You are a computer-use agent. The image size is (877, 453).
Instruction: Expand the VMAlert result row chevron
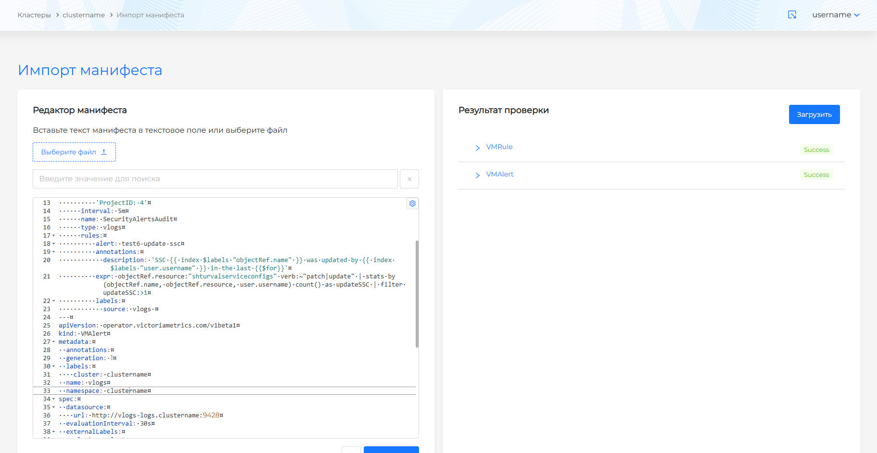pyautogui.click(x=477, y=175)
